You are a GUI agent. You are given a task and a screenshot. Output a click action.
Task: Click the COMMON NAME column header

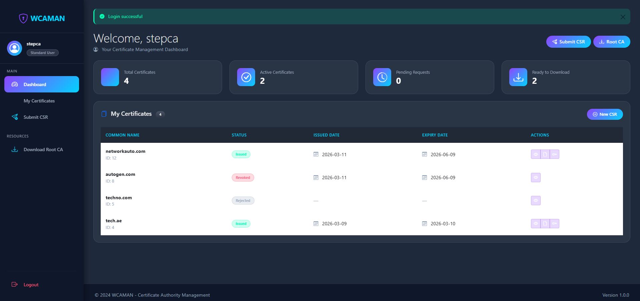coord(122,135)
